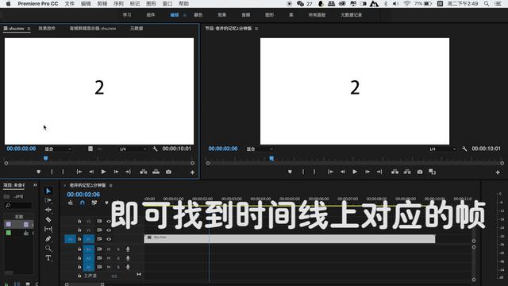The height and width of the screenshot is (286, 508).
Task: Expand project panel overflow chevrons
Action: pyautogui.click(x=35, y=185)
